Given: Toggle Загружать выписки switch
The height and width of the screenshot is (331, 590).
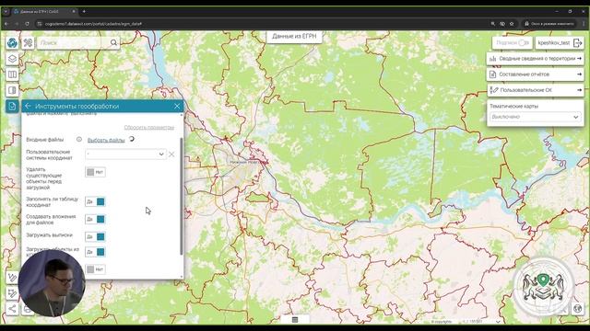Looking at the screenshot, I should click(x=95, y=237).
